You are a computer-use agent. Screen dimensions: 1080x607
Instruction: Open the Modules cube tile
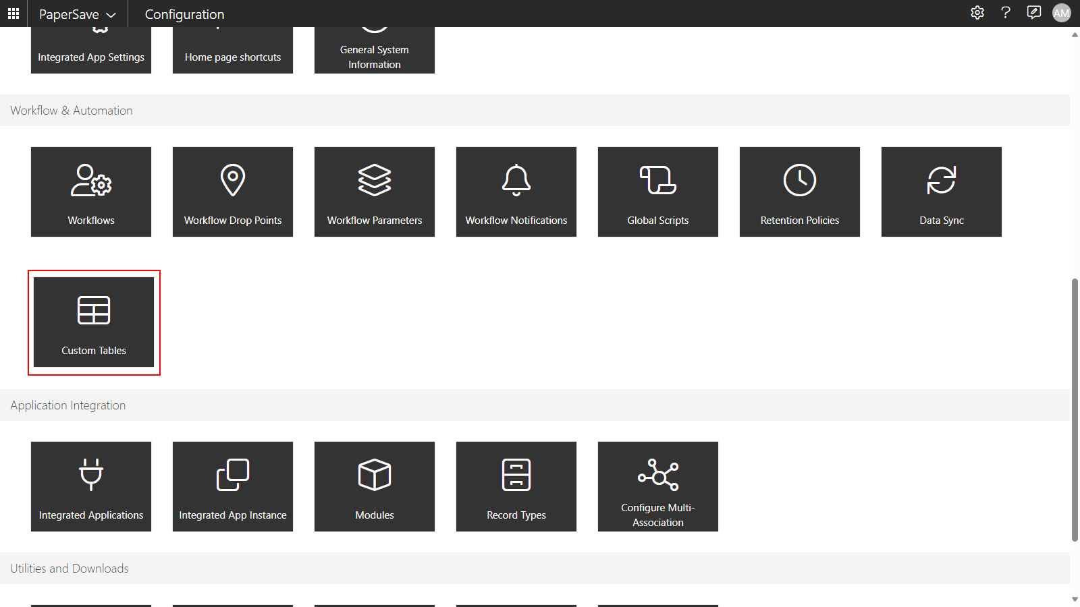pos(375,486)
